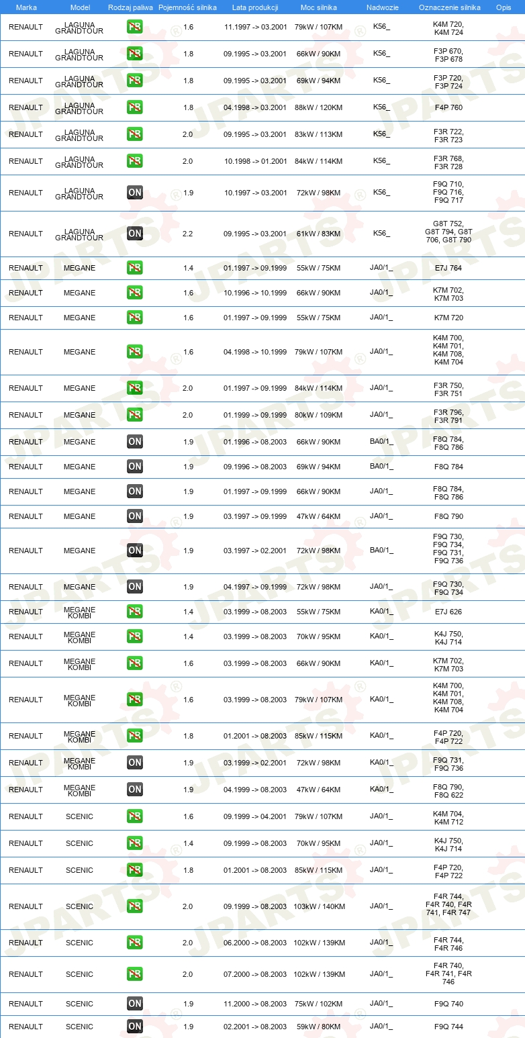Select engine code cell E7J 764
Viewport: 525px width, 1038px height.
pos(448,268)
